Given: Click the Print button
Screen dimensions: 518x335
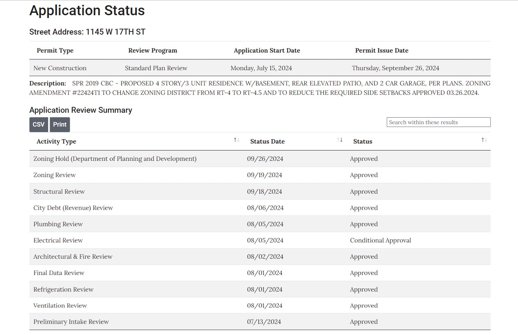Looking at the screenshot, I should (60, 125).
